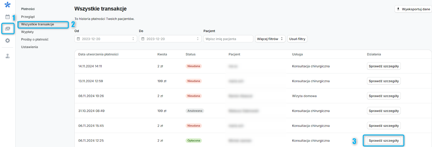This screenshot has width=432, height=147.
Task: Click calendar icon in Od date field
Action: (78, 39)
